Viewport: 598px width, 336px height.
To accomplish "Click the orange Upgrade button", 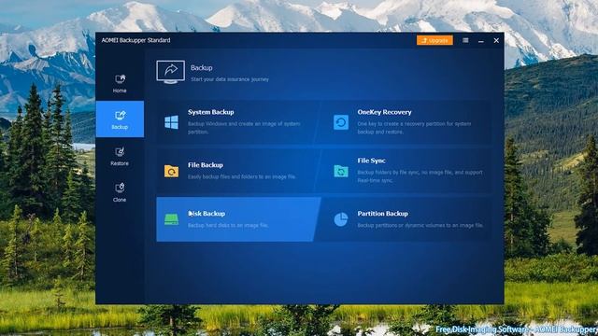I will 434,40.
